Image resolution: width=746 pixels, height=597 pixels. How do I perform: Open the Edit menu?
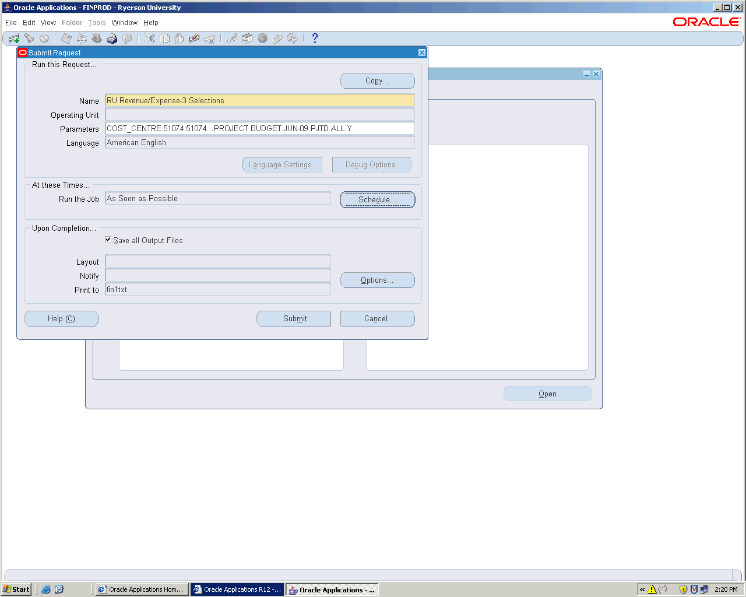29,23
